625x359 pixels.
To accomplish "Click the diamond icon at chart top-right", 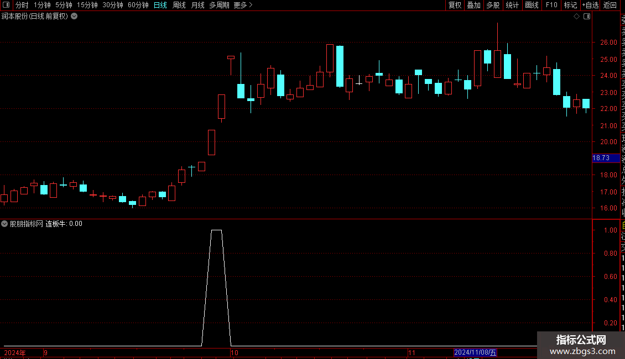I will pyautogui.click(x=576, y=17).
